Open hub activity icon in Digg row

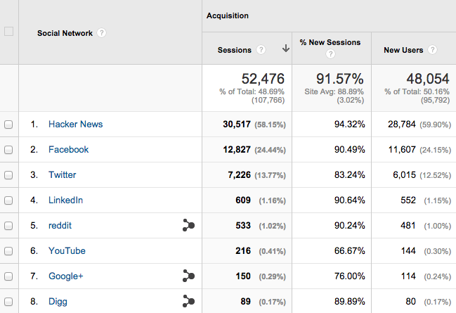(188, 301)
